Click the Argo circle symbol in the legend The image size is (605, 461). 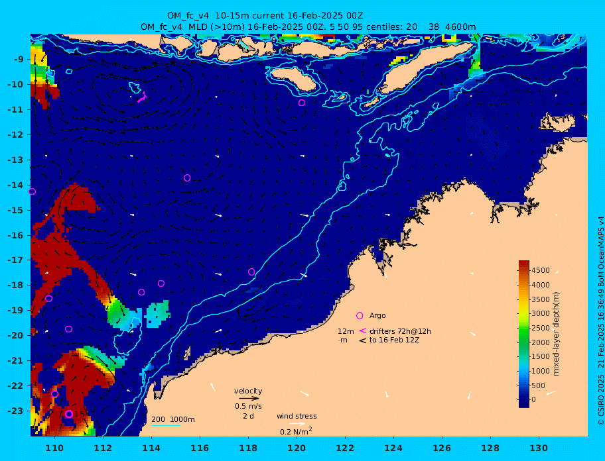click(x=360, y=315)
